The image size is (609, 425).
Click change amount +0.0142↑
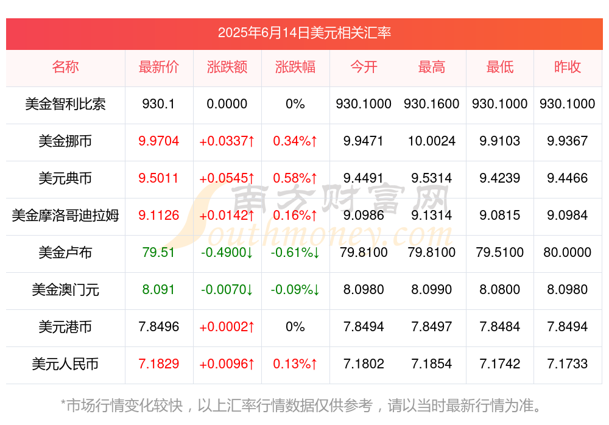pyautogui.click(x=227, y=215)
